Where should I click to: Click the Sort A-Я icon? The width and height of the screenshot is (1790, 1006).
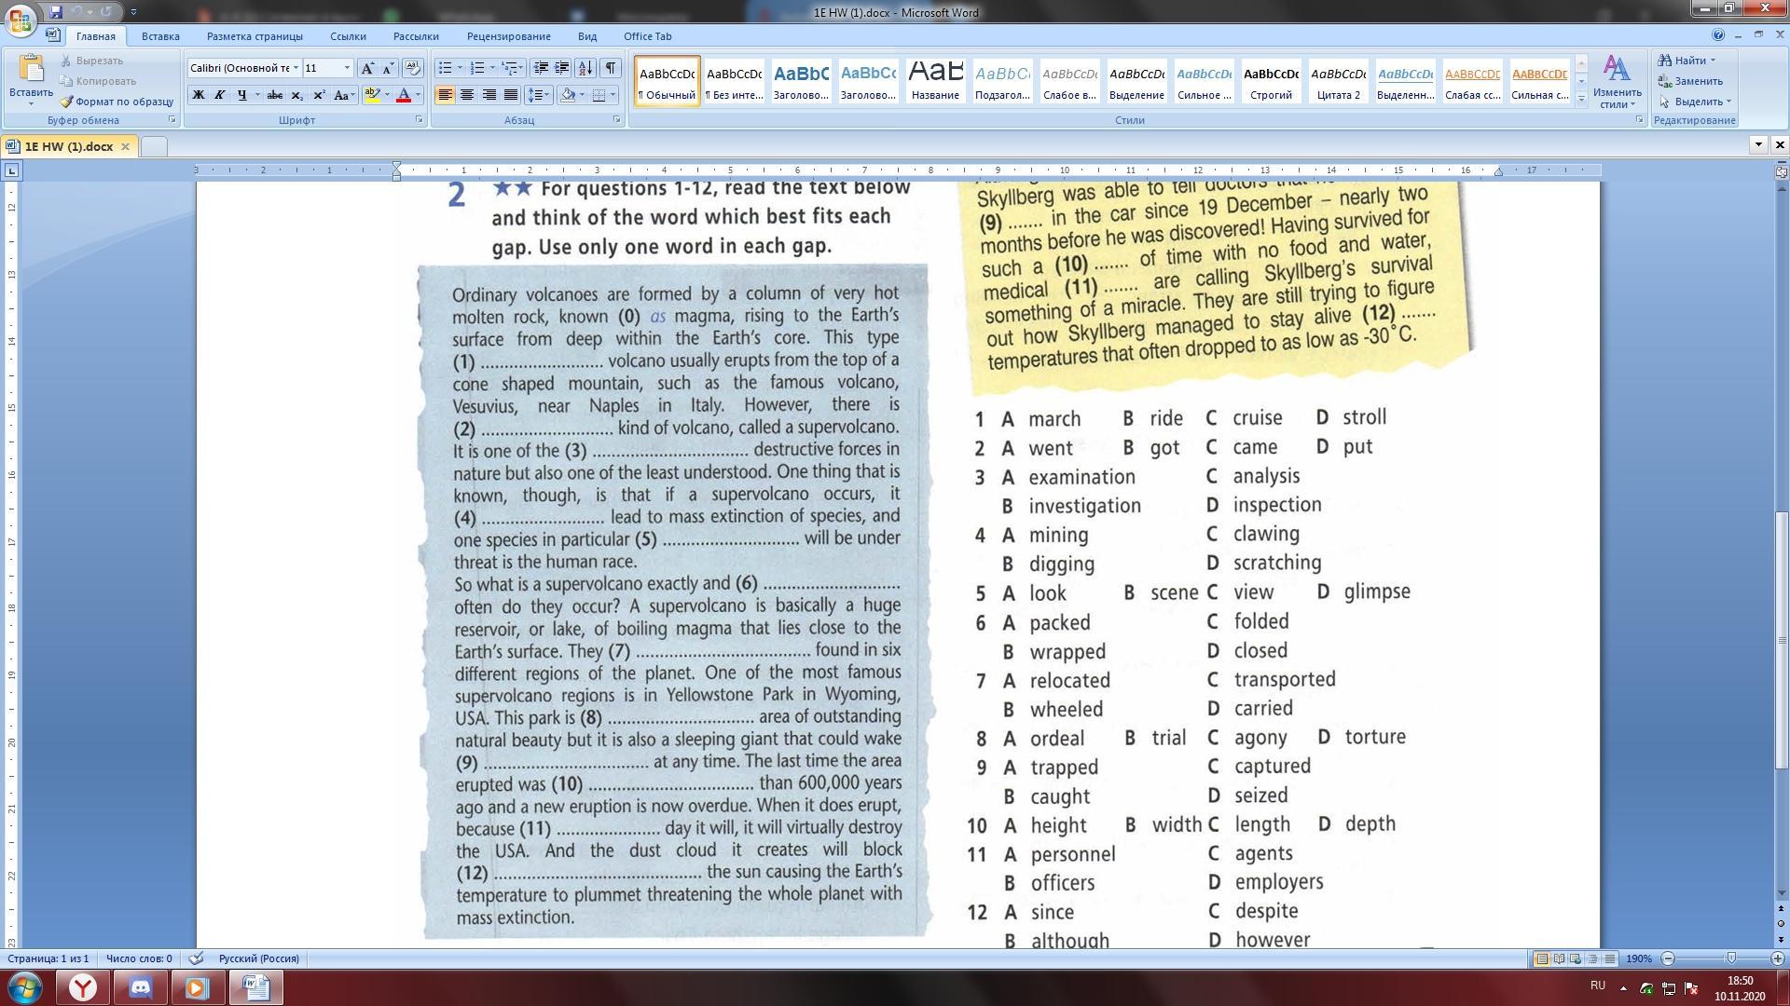tap(585, 68)
